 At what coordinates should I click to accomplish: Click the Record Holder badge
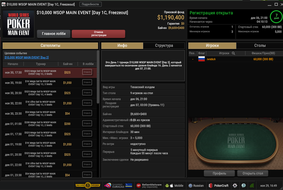tap(88, 185)
